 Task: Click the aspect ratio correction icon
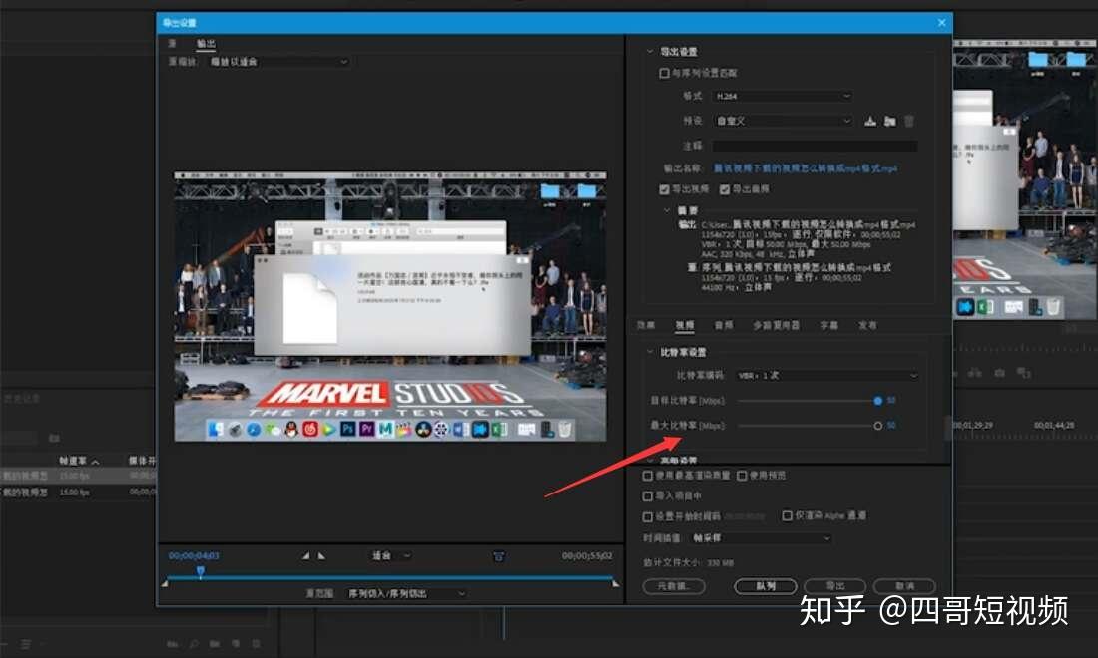click(x=498, y=556)
